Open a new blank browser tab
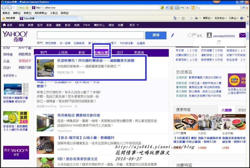 [80, 19]
